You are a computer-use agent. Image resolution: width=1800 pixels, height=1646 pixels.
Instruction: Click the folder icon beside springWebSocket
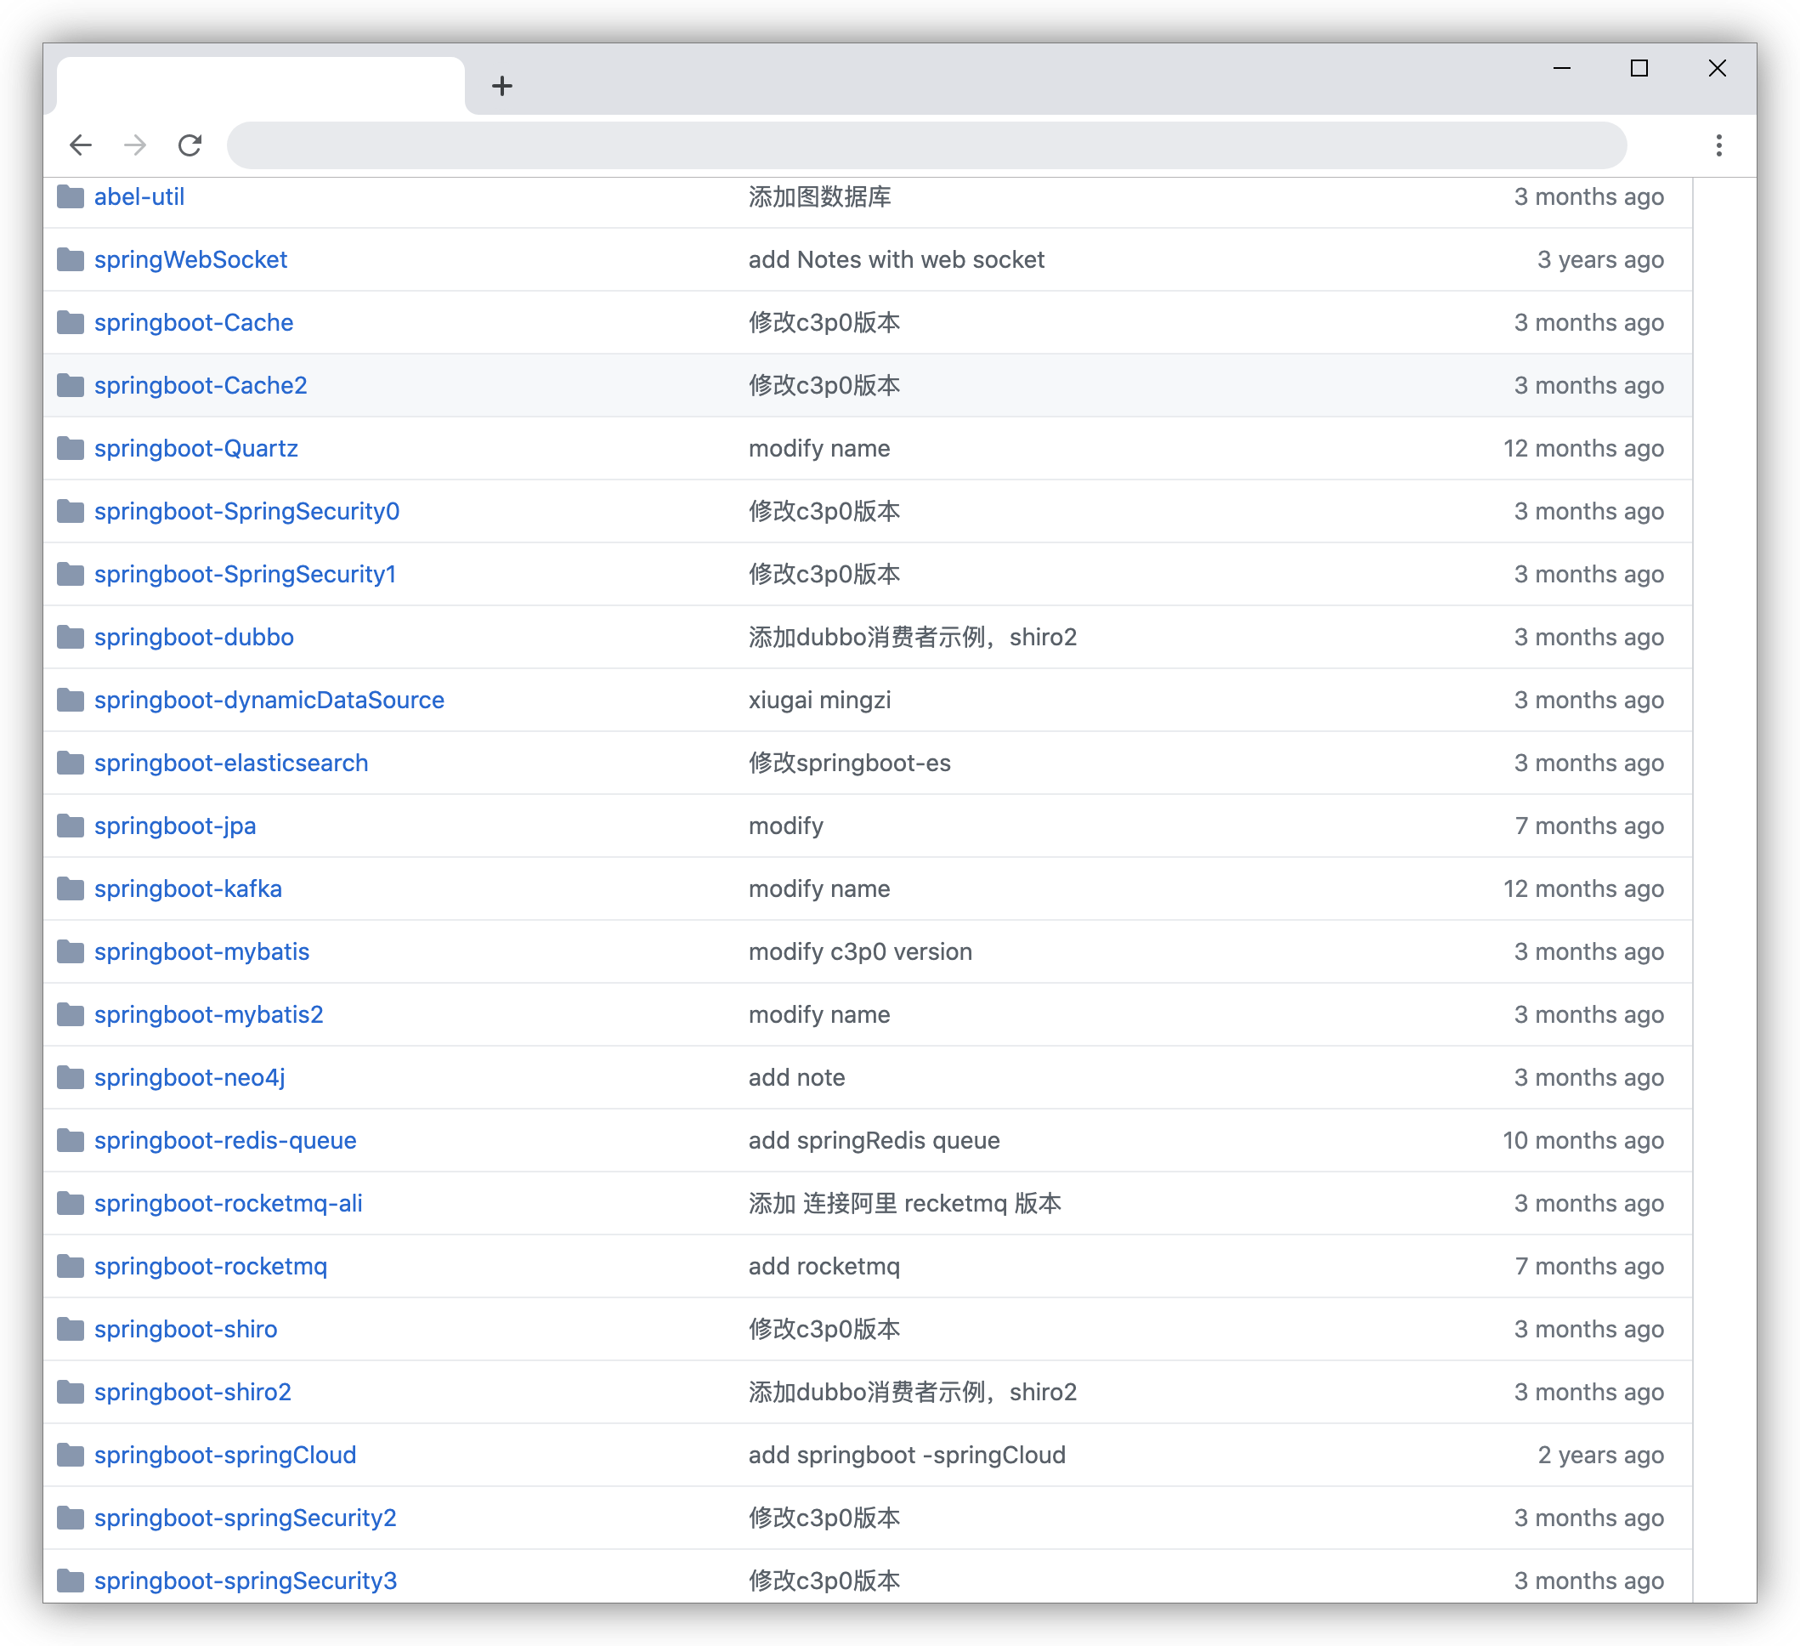[70, 259]
